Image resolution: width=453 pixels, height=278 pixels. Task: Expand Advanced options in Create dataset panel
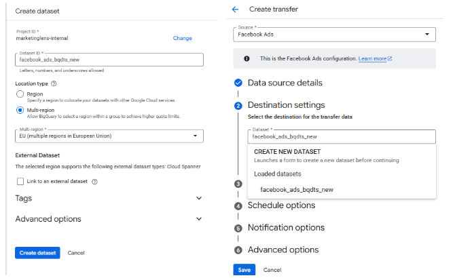coord(109,219)
